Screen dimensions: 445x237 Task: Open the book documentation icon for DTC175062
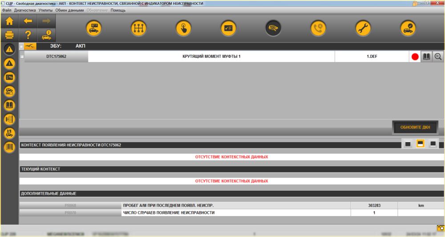427,57
